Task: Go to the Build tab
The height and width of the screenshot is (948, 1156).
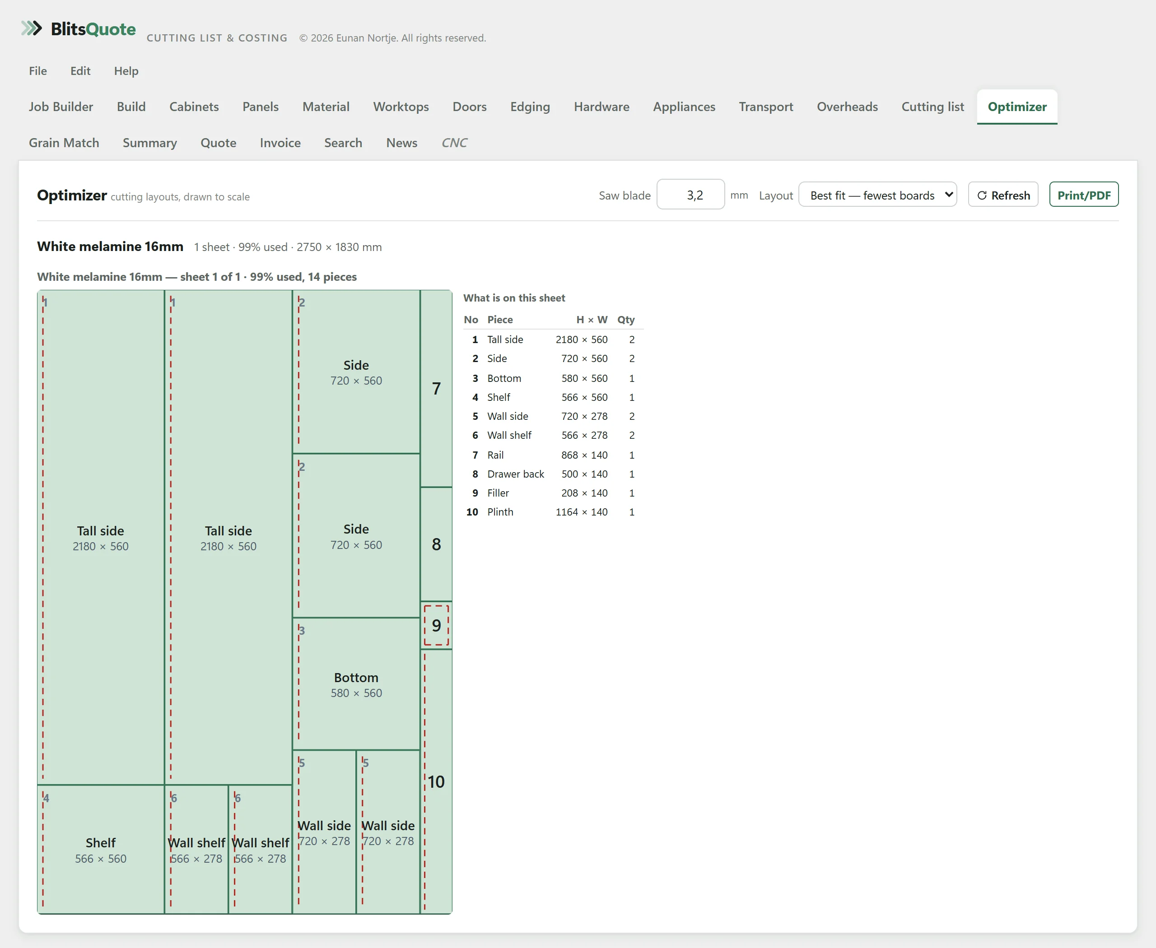Action: (131, 107)
